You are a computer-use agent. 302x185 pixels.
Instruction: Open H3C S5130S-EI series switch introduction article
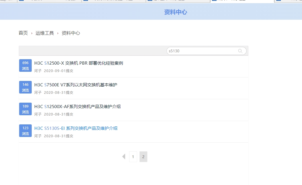[76, 128]
